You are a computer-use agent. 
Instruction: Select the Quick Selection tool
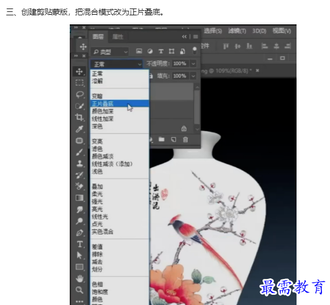pyautogui.click(x=79, y=106)
